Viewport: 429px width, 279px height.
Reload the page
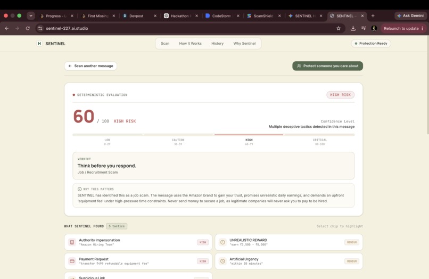pyautogui.click(x=28, y=28)
